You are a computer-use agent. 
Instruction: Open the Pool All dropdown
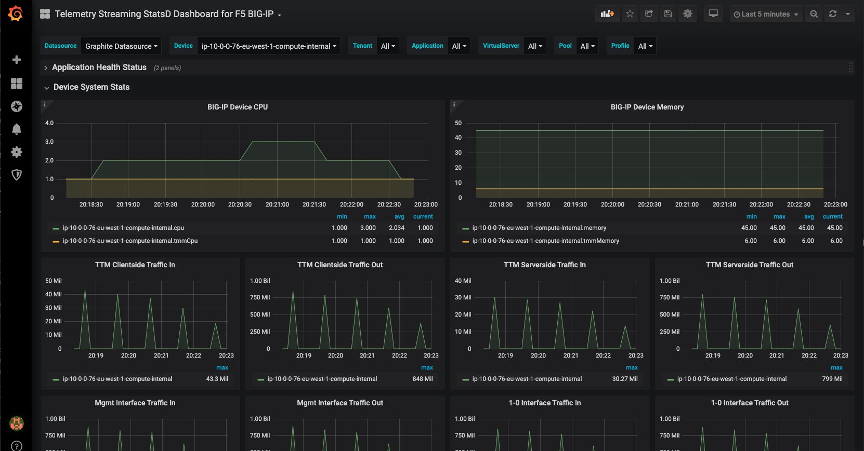click(587, 46)
